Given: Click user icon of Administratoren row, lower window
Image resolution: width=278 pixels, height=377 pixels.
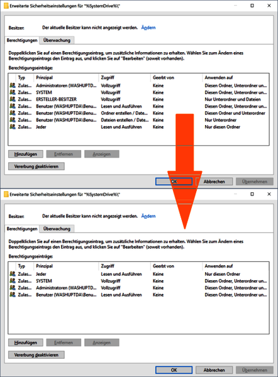Looking at the screenshot, I should (x=13, y=288).
